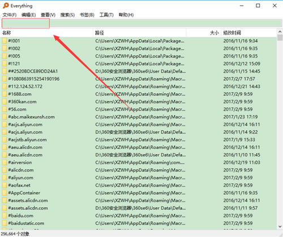The width and height of the screenshot is (283, 237).
Task: Open the 工具(T) menu
Action: click(x=106, y=15)
